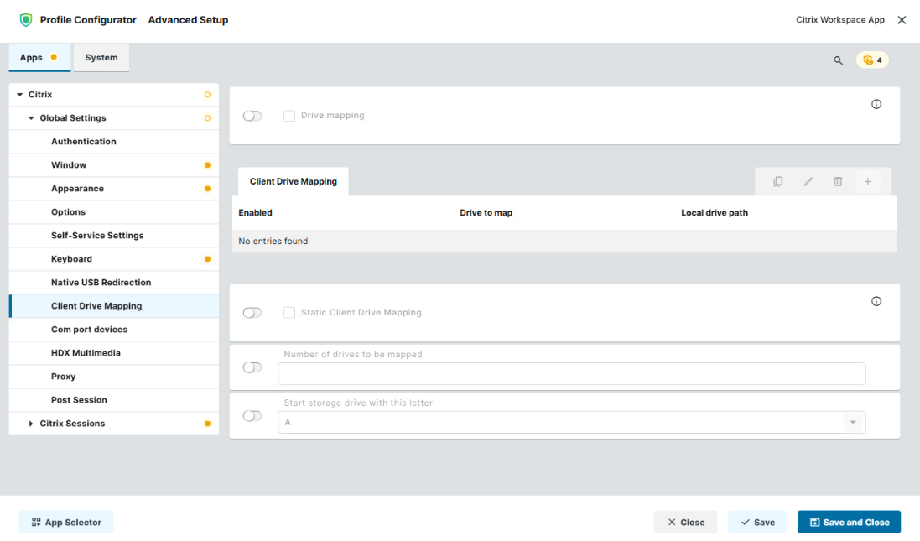Open Proxy settings in the tree

pyautogui.click(x=114, y=376)
